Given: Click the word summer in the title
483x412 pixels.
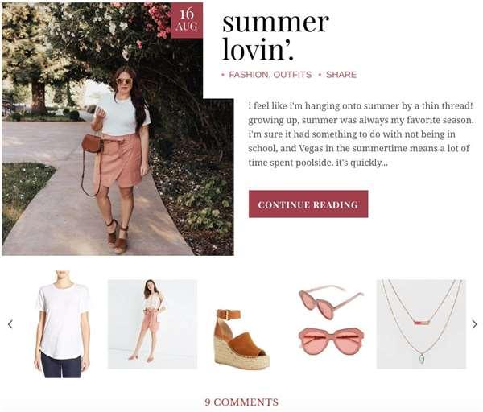Looking at the screenshot, I should pos(275,23).
